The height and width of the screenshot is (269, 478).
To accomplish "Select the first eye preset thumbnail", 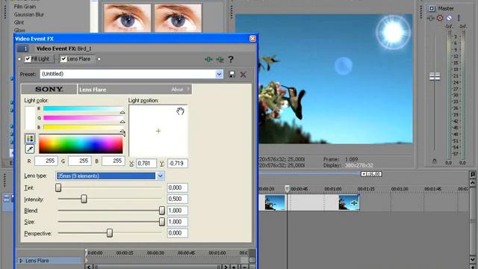I will [128, 18].
